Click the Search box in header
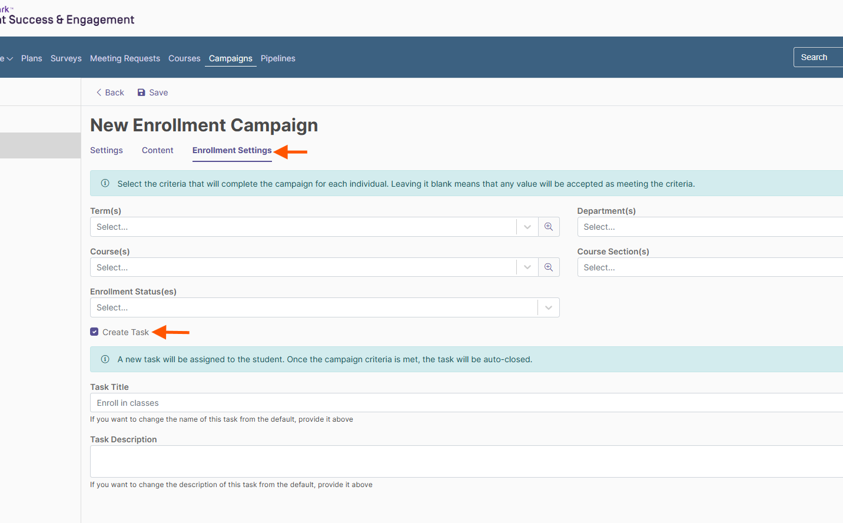Viewport: 843px width, 523px height. point(818,57)
